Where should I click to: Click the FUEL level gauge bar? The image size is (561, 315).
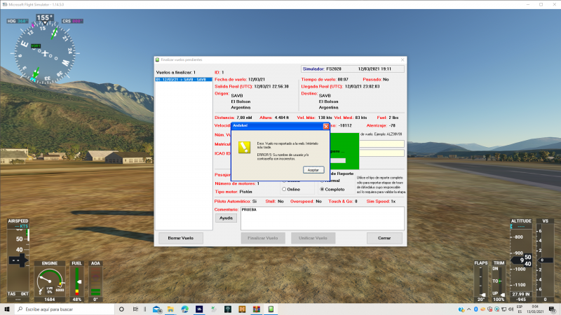click(77, 282)
